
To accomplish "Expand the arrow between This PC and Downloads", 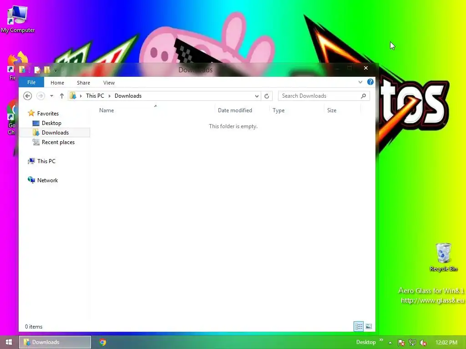I will (109, 96).
